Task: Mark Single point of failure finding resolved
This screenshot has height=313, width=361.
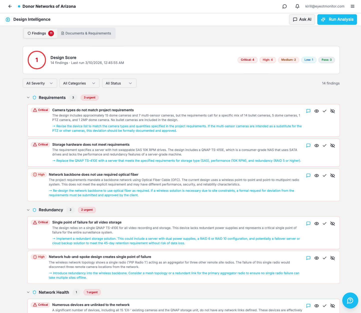Action: 324,223
